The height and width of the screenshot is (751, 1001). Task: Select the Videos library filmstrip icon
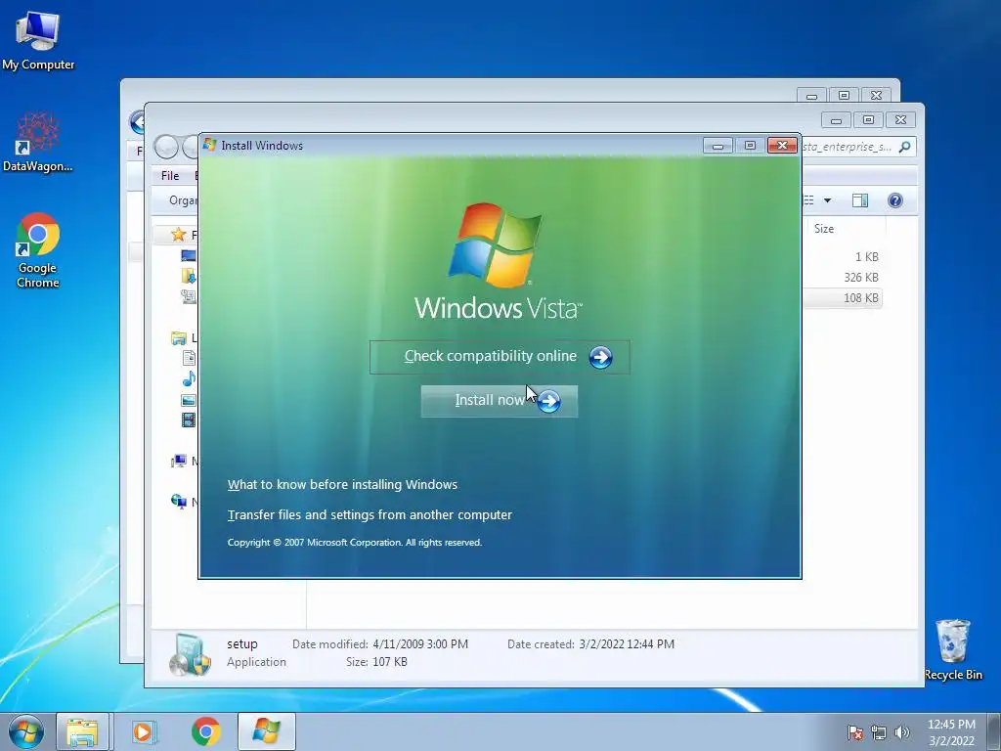pyautogui.click(x=189, y=420)
